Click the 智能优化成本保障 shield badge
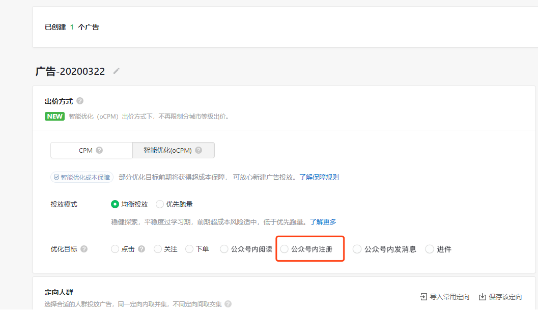This screenshot has height=310, width=538. 82,178
